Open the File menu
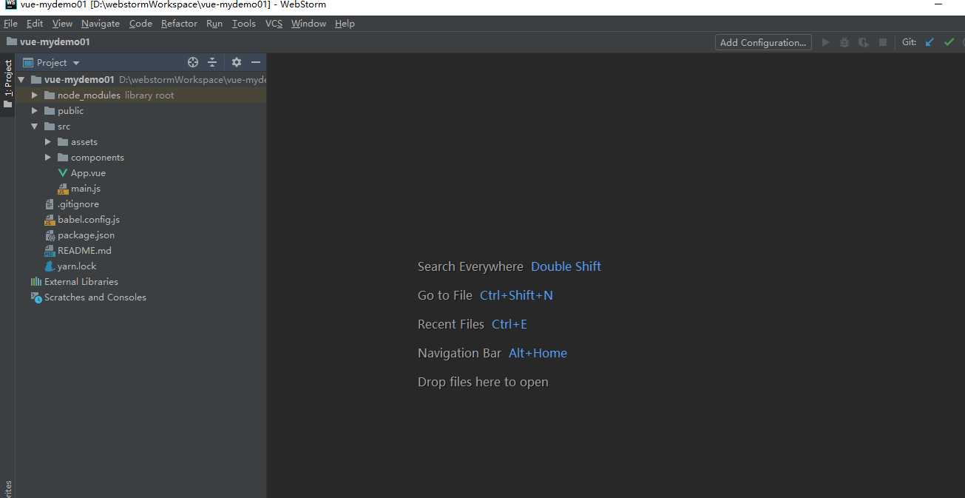965x498 pixels. tap(10, 24)
